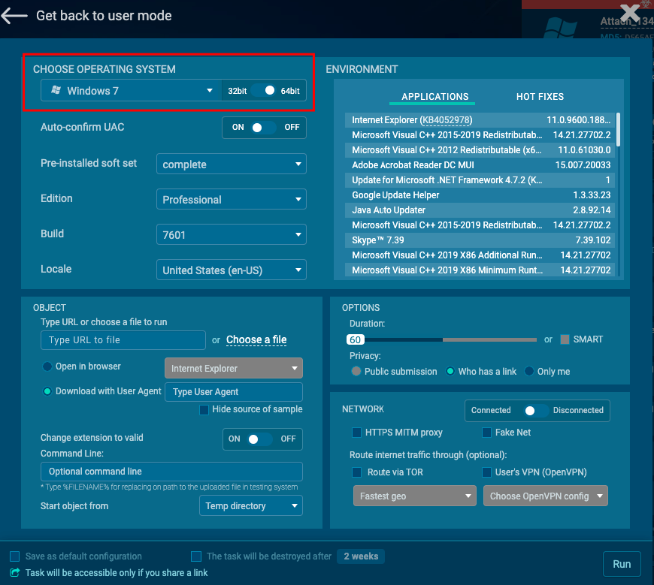Open the Internet Explorer browser dropdown
Screen dimensions: 654x585
[234, 368]
